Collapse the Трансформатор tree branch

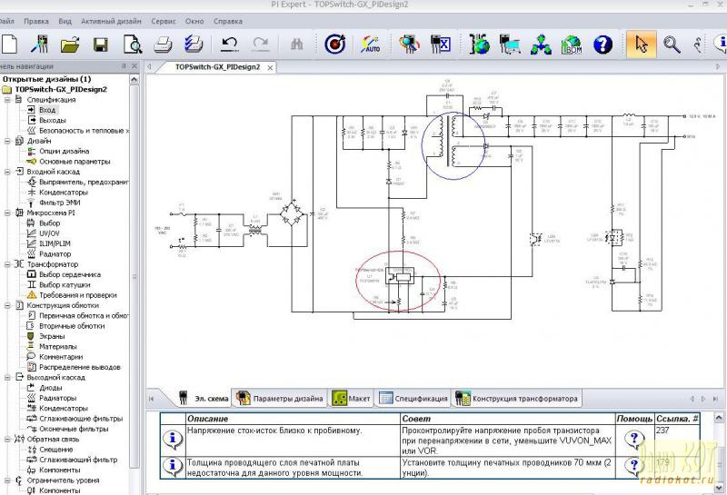click(8, 264)
